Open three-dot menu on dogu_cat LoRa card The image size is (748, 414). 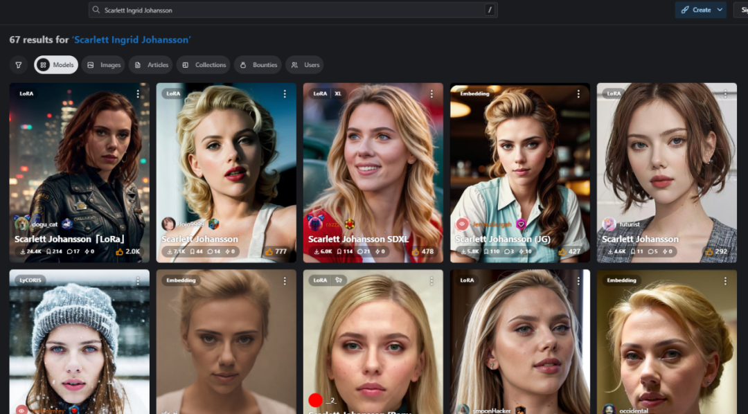click(x=138, y=94)
